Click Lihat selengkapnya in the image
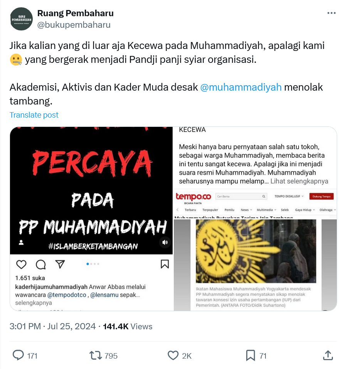This screenshot has width=346, height=369. [299, 181]
